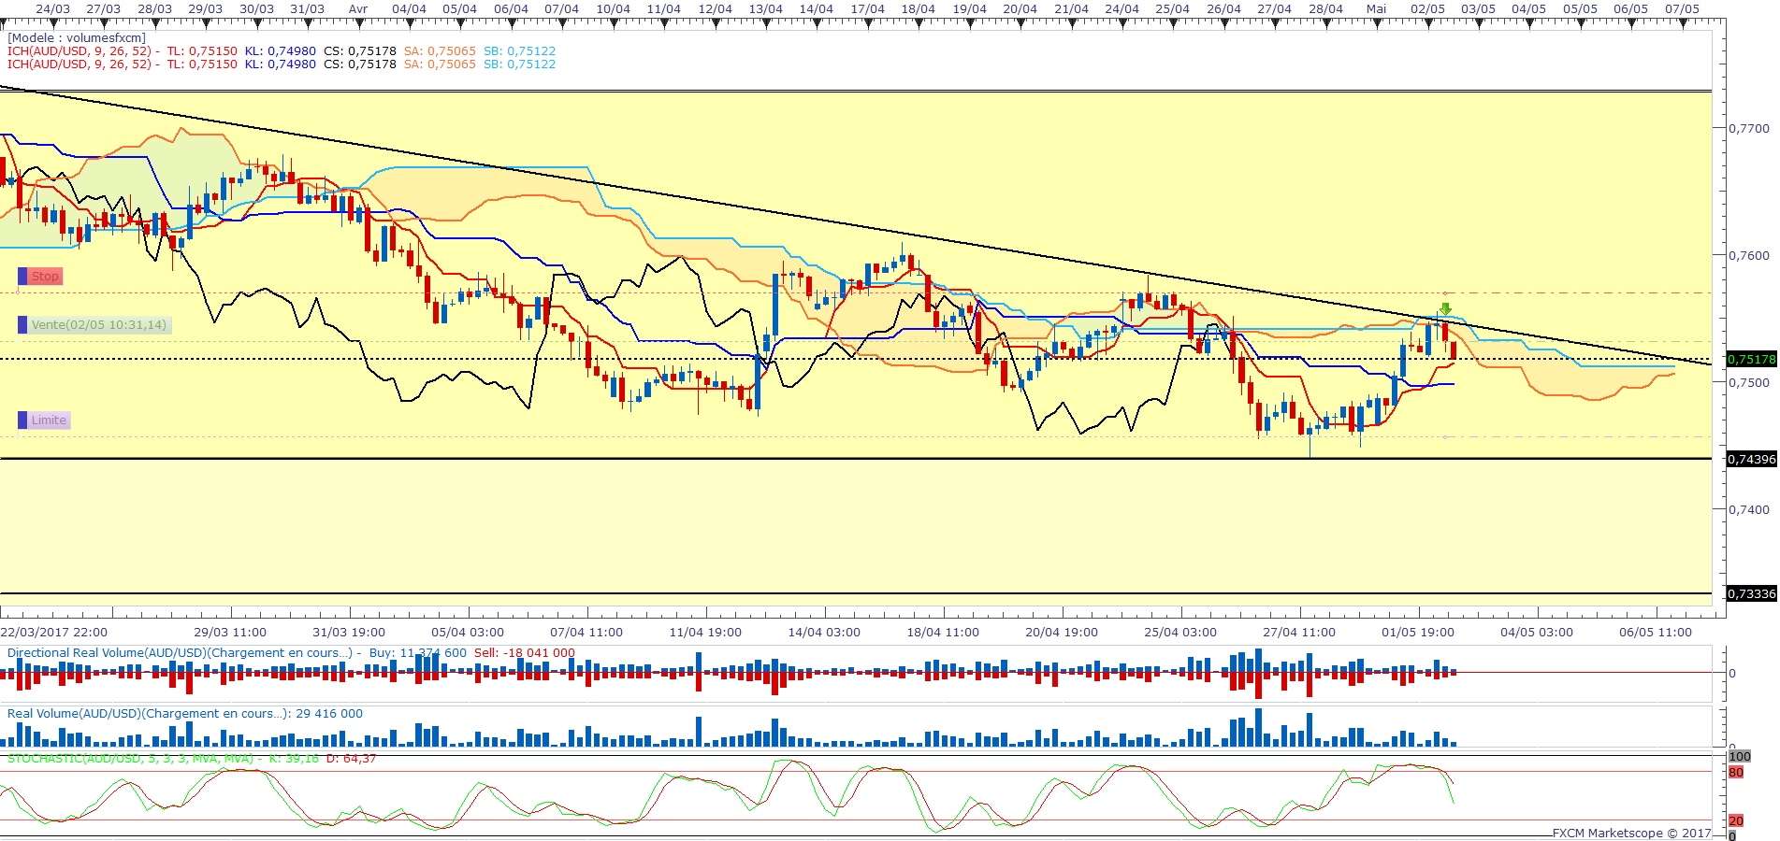This screenshot has width=1780, height=841.
Task: Click the Mai month label on top axis
Action: (x=1376, y=8)
